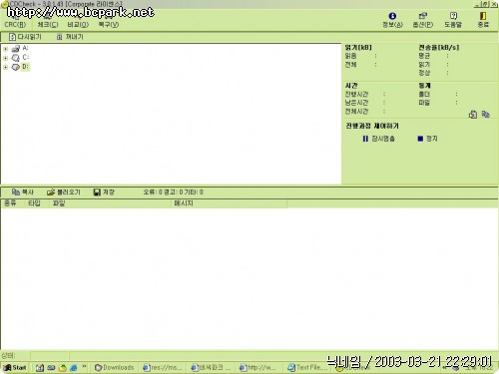Click the statistics clipboard copy icon
The height and width of the screenshot is (374, 499).
click(x=473, y=115)
